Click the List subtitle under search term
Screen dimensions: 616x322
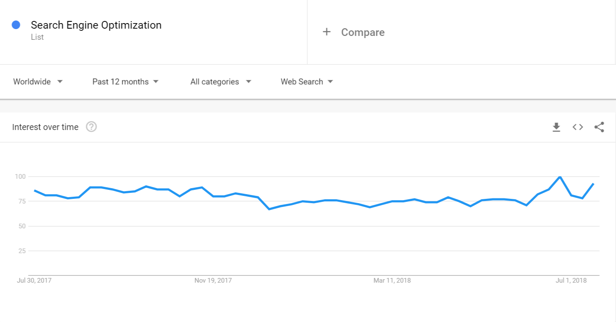37,37
